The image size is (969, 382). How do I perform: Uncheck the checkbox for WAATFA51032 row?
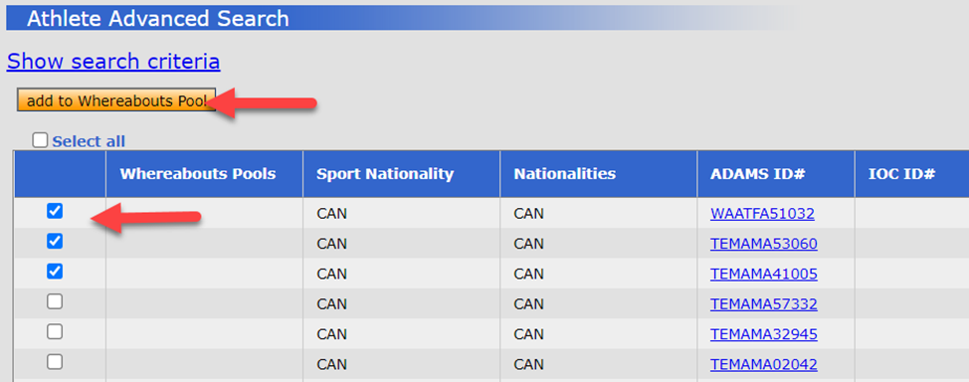55,212
